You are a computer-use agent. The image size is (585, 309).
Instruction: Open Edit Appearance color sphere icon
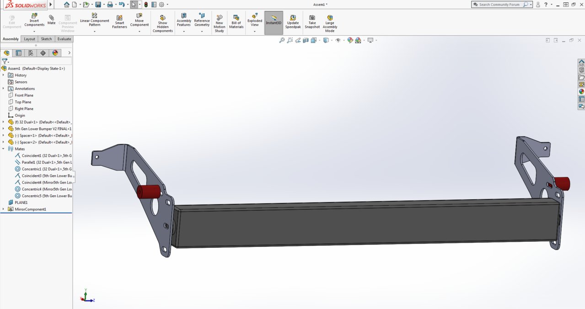[x=350, y=40]
